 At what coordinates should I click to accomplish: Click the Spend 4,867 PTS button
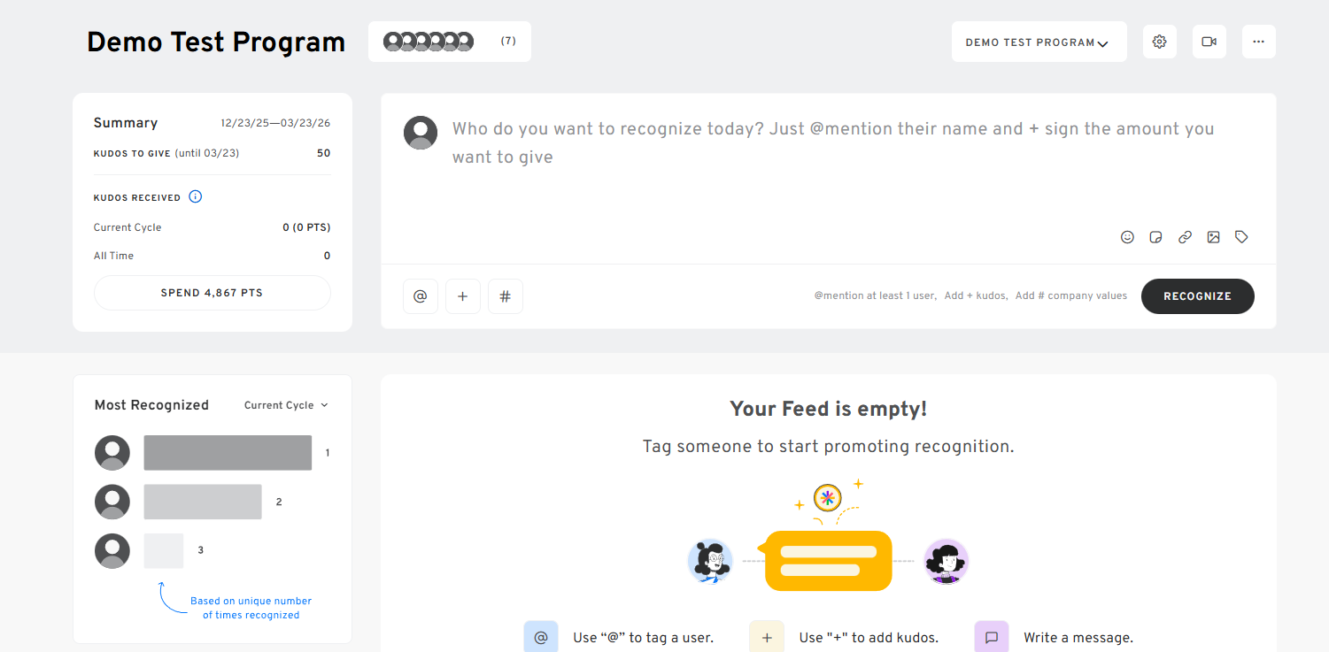click(x=212, y=293)
